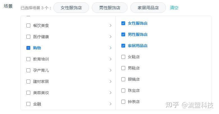
Task: Choose the 美容美妆 category label
Action: [x=41, y=93]
